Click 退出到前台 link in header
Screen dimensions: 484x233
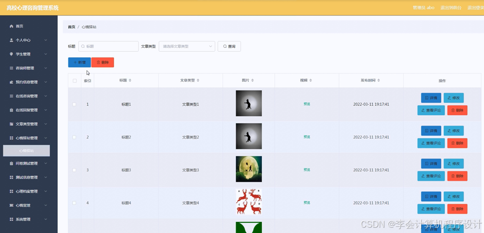click(451, 8)
